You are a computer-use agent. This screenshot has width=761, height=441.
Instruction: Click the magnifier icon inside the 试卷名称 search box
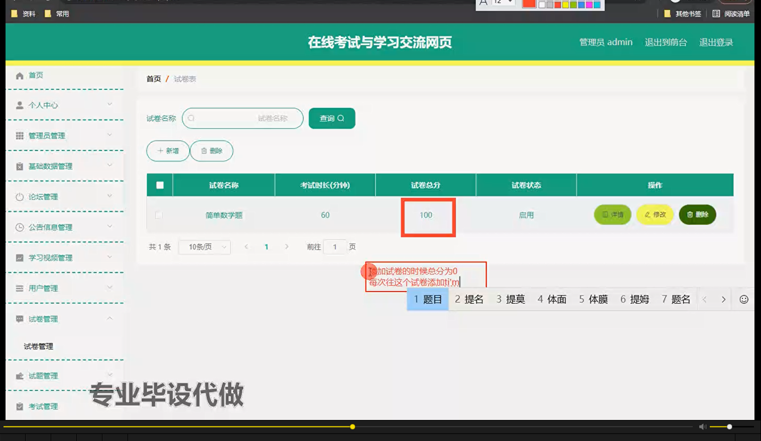coord(191,118)
